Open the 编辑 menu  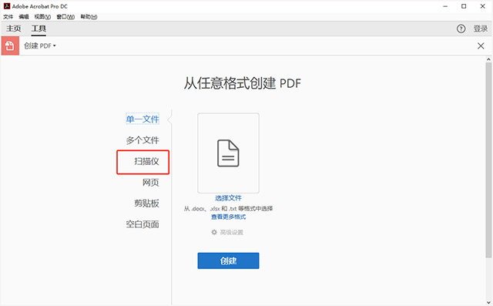point(24,17)
